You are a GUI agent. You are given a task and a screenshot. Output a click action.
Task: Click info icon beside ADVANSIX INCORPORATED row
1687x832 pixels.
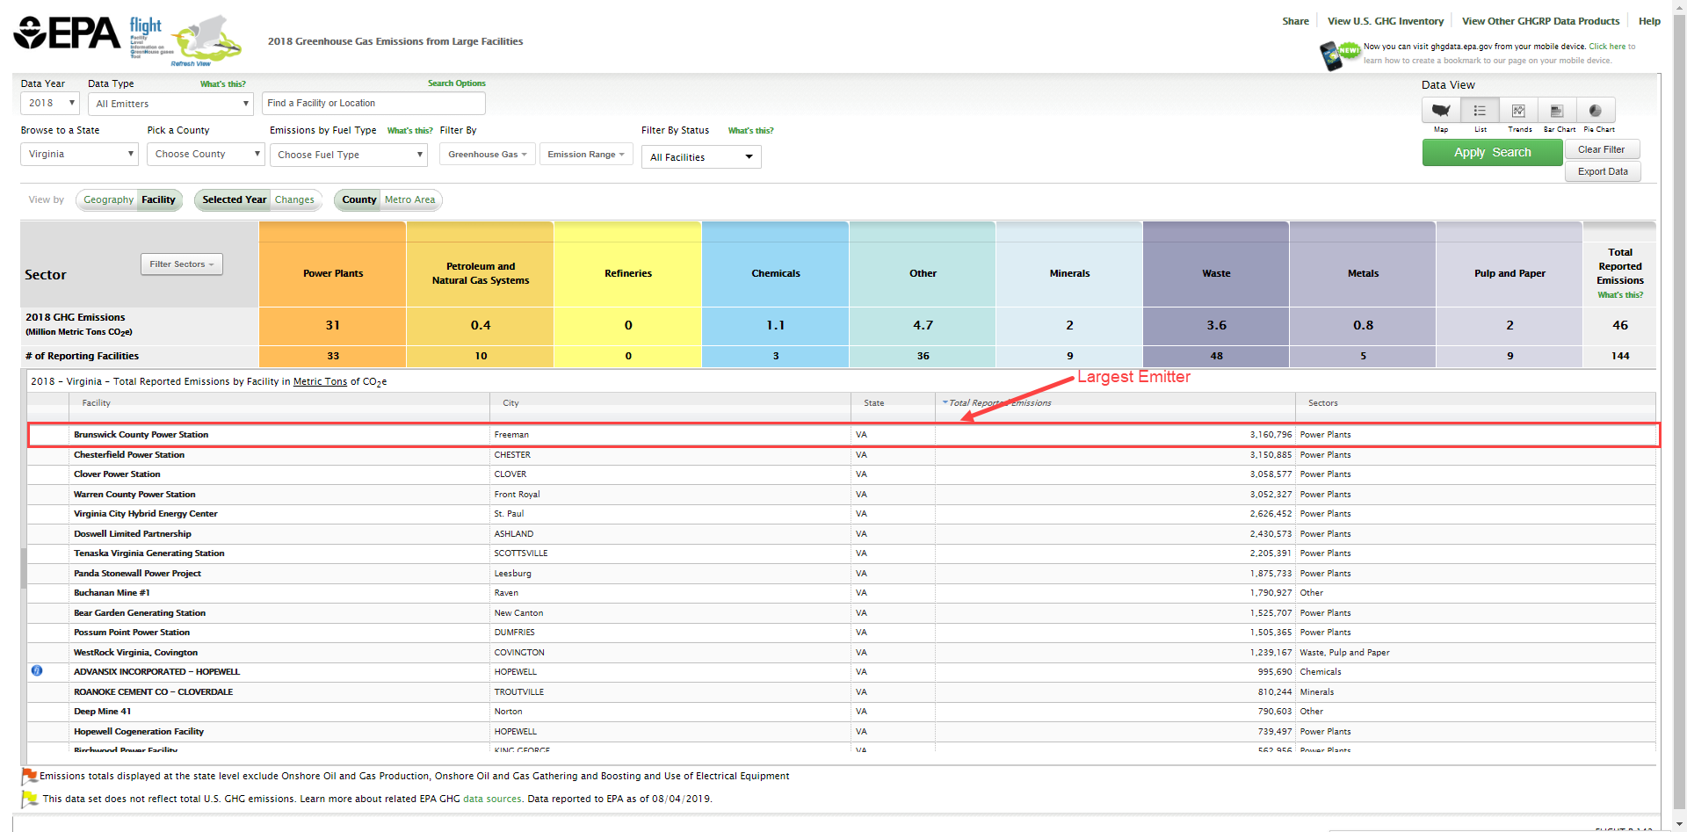pos(37,670)
